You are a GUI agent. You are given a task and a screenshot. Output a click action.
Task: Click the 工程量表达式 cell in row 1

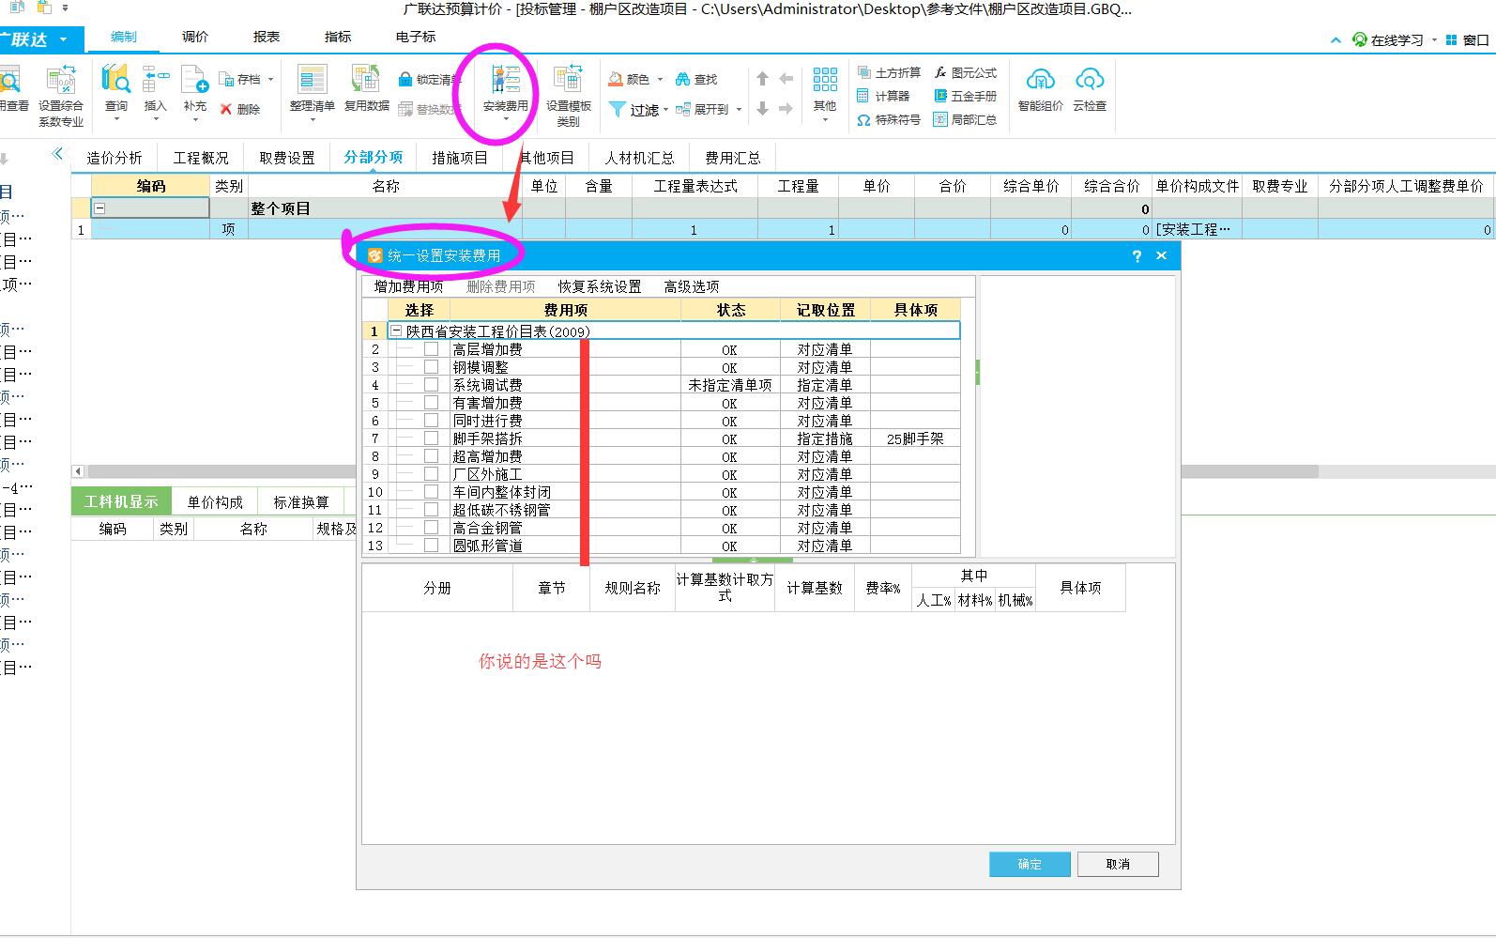coord(695,229)
